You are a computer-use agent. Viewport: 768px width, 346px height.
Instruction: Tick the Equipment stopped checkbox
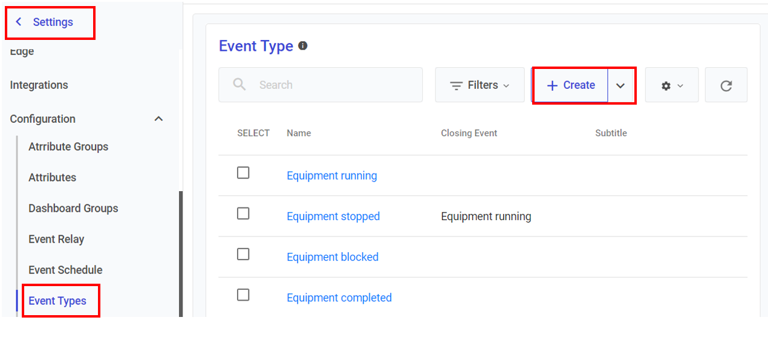pos(243,214)
